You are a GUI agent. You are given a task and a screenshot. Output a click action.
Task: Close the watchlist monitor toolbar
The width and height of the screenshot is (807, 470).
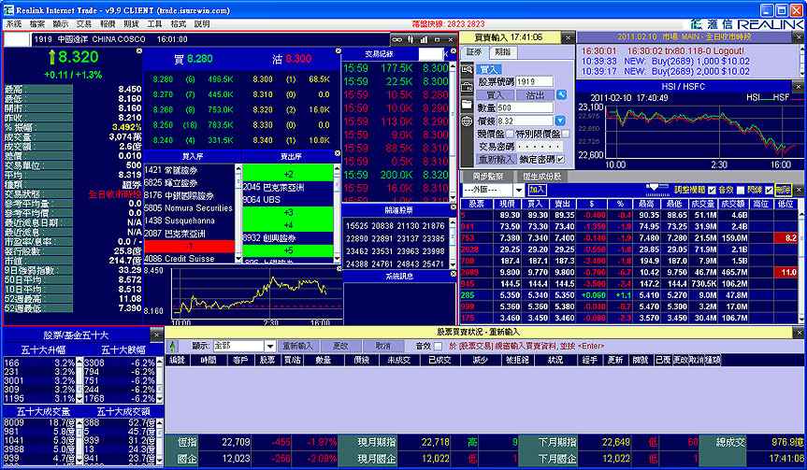click(800, 190)
